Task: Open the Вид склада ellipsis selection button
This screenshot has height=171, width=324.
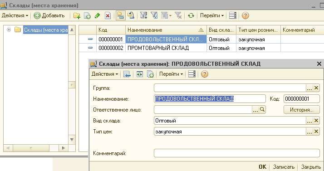Action: click(x=309, y=121)
